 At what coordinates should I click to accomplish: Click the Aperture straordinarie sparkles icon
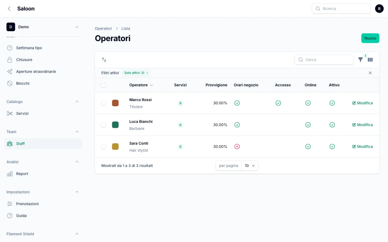point(10,71)
